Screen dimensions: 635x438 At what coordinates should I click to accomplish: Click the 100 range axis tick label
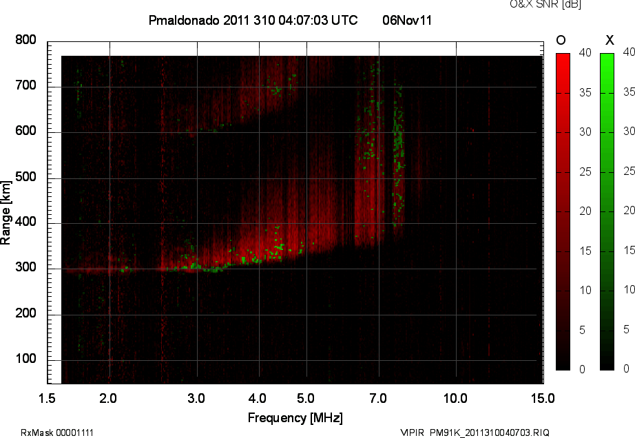point(25,359)
